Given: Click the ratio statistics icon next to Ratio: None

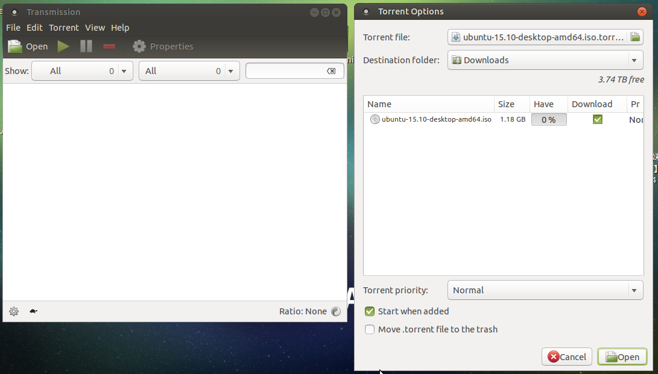Looking at the screenshot, I should point(336,311).
